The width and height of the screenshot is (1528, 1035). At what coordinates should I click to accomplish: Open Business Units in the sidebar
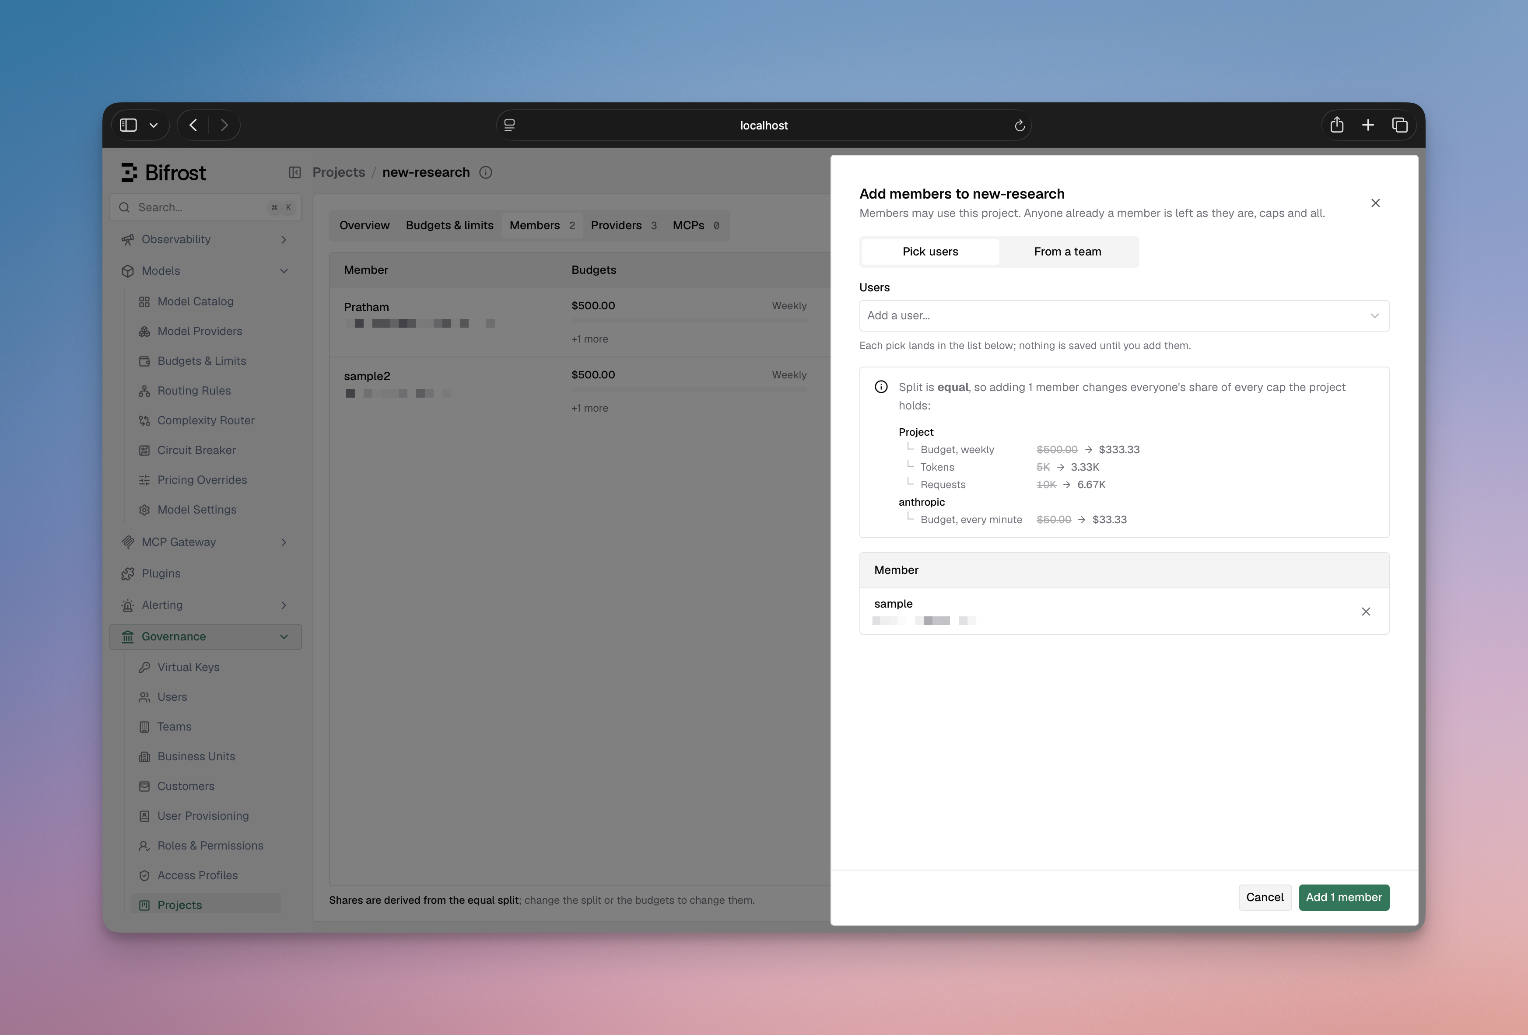pyautogui.click(x=196, y=756)
